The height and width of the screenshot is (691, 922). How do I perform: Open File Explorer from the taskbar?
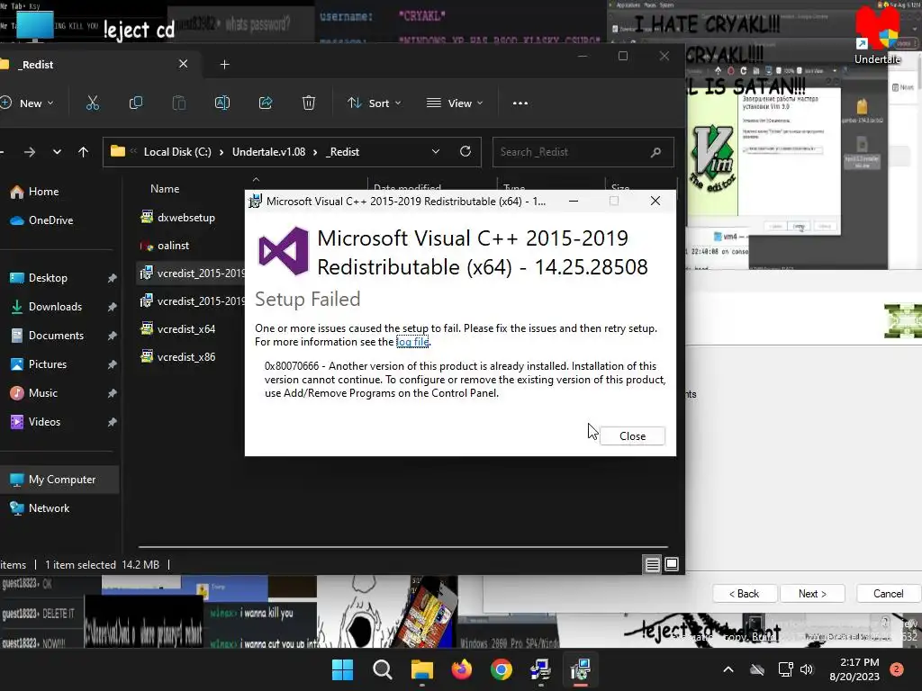point(421,669)
